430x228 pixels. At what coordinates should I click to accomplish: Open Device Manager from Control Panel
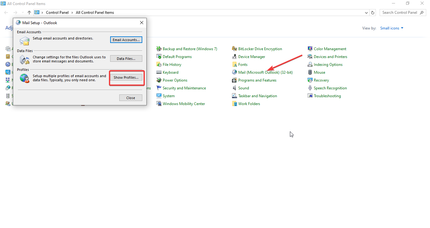coord(251,56)
